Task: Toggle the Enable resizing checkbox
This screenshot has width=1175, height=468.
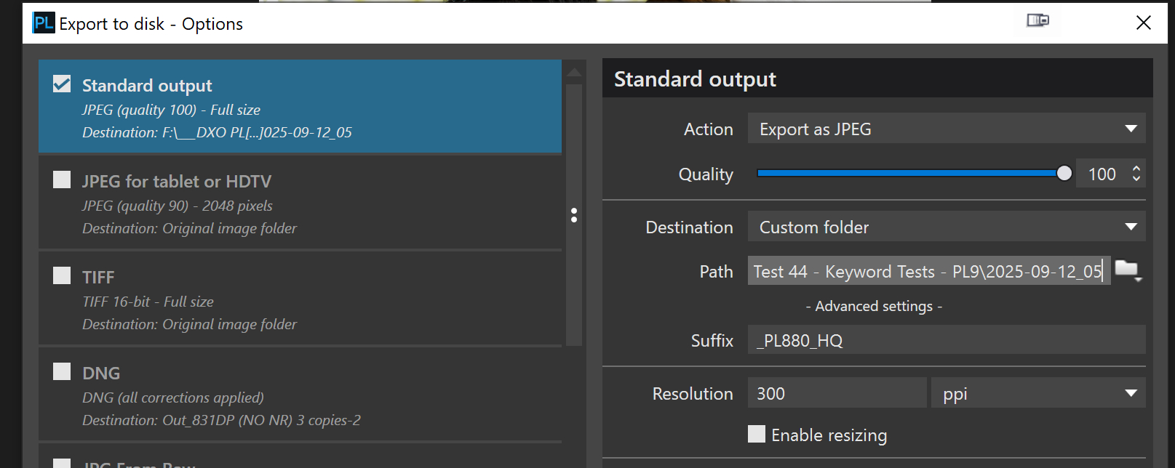Action: point(757,435)
